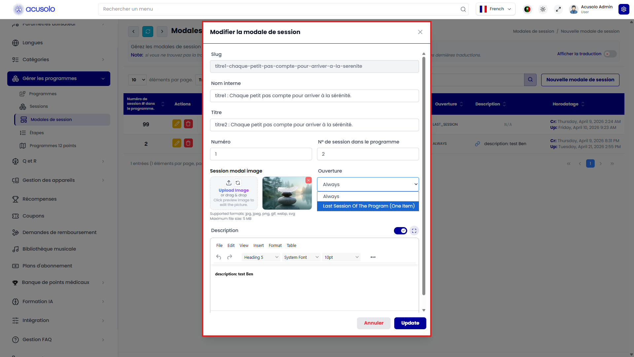
Task: Click the search magnifier in top menu search
Action: [x=463, y=9]
